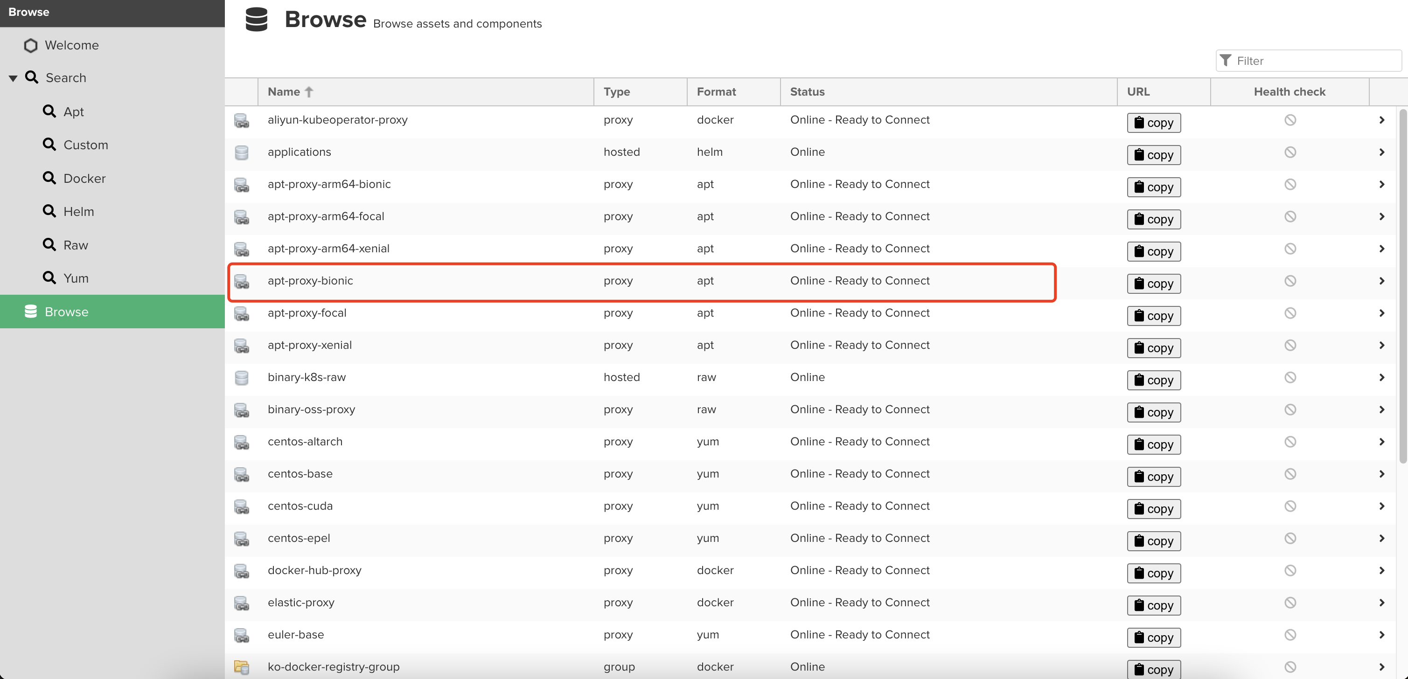Click the hosted repository icon for applications
Screen dimensions: 1408x679
coord(242,152)
